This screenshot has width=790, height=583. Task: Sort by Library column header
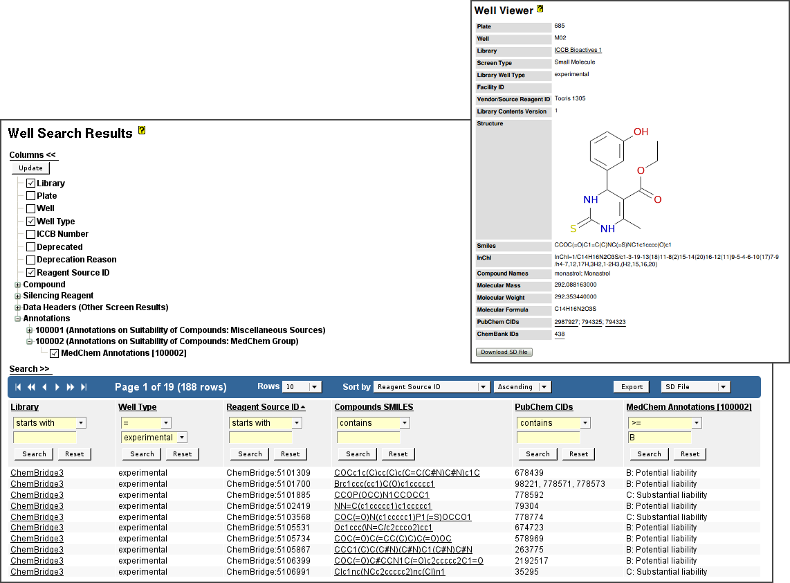(x=25, y=407)
